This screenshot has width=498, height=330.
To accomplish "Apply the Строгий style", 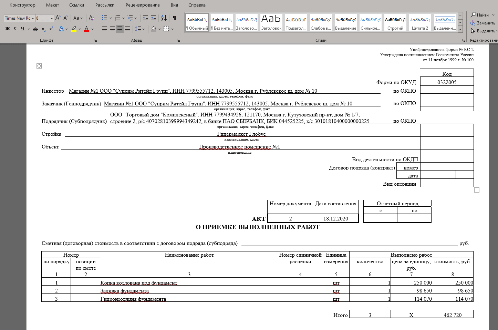I will click(x=395, y=23).
